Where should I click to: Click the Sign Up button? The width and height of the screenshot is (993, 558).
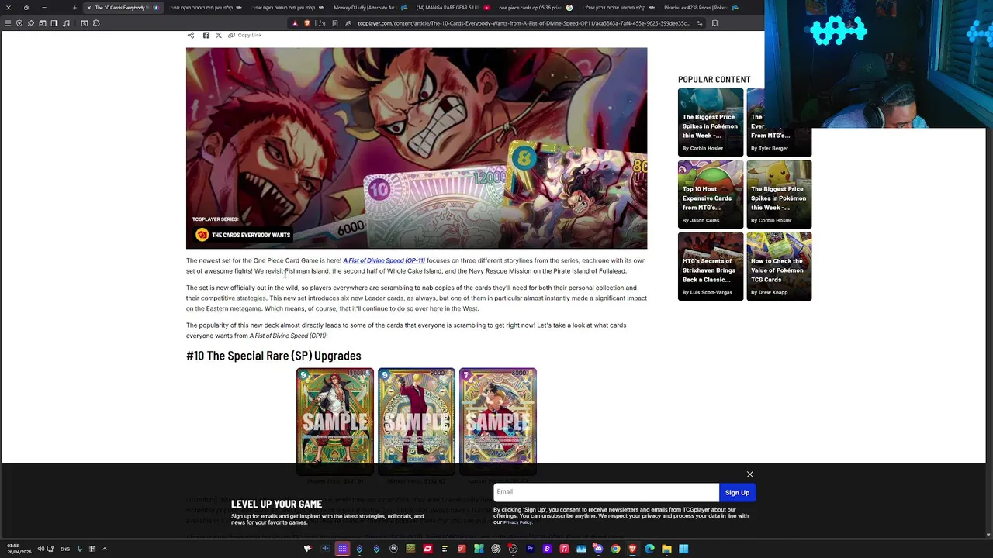(x=737, y=493)
